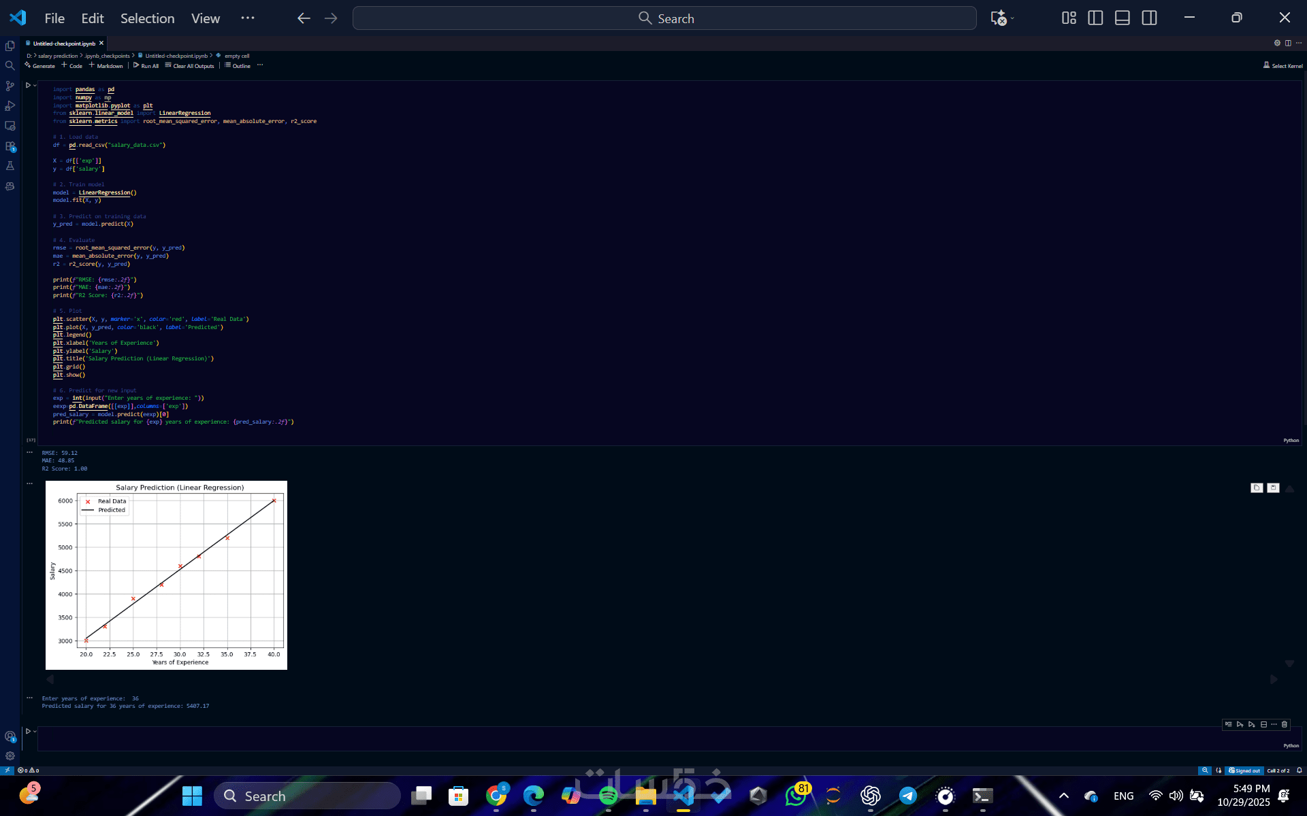1307x816 pixels.
Task: Go back in navigation history
Action: 304,18
